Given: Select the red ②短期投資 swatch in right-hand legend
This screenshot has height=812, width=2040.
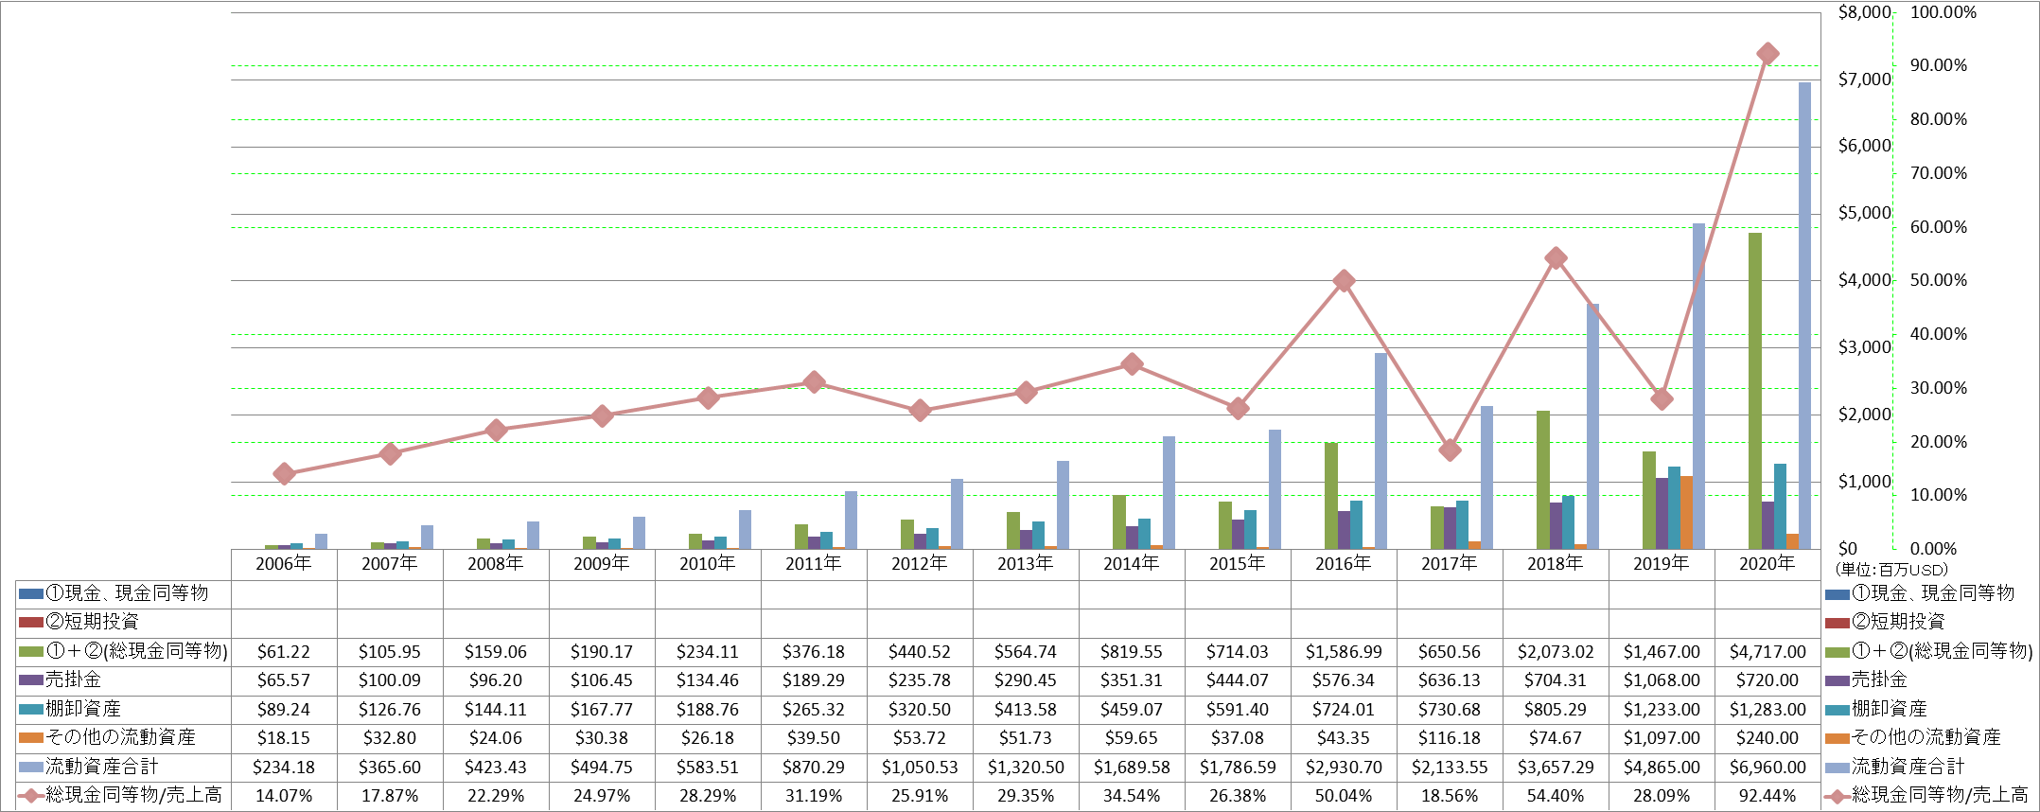Looking at the screenshot, I should (x=1837, y=623).
